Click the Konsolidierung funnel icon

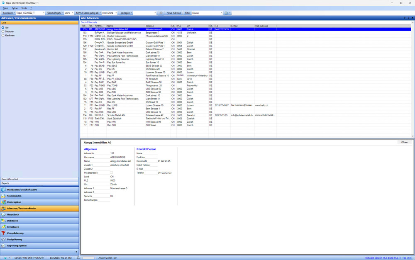pos(4,233)
